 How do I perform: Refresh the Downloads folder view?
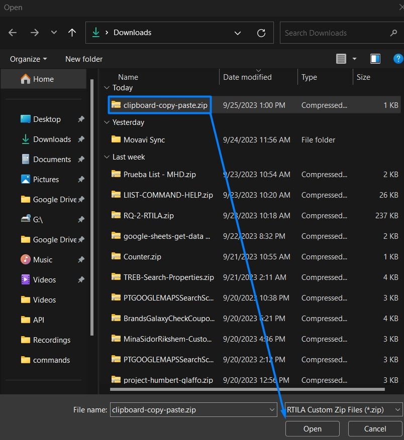[x=261, y=33]
